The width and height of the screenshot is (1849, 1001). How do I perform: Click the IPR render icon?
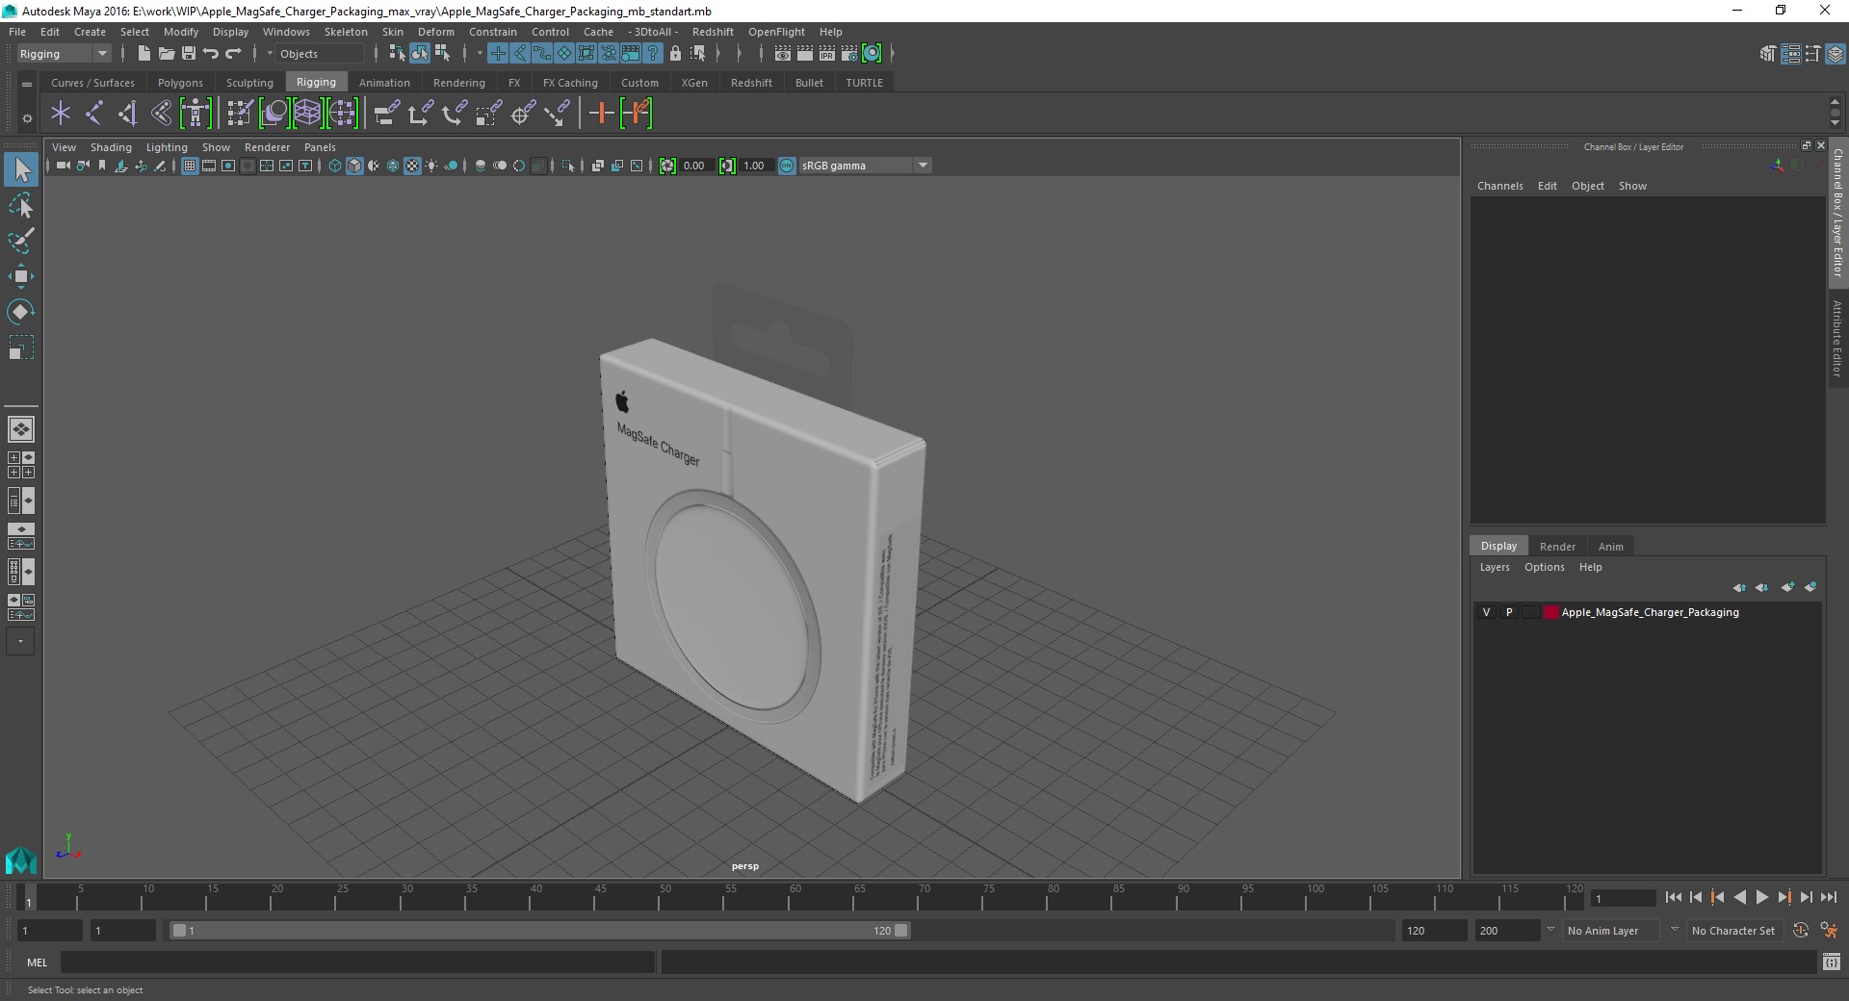[x=826, y=54]
